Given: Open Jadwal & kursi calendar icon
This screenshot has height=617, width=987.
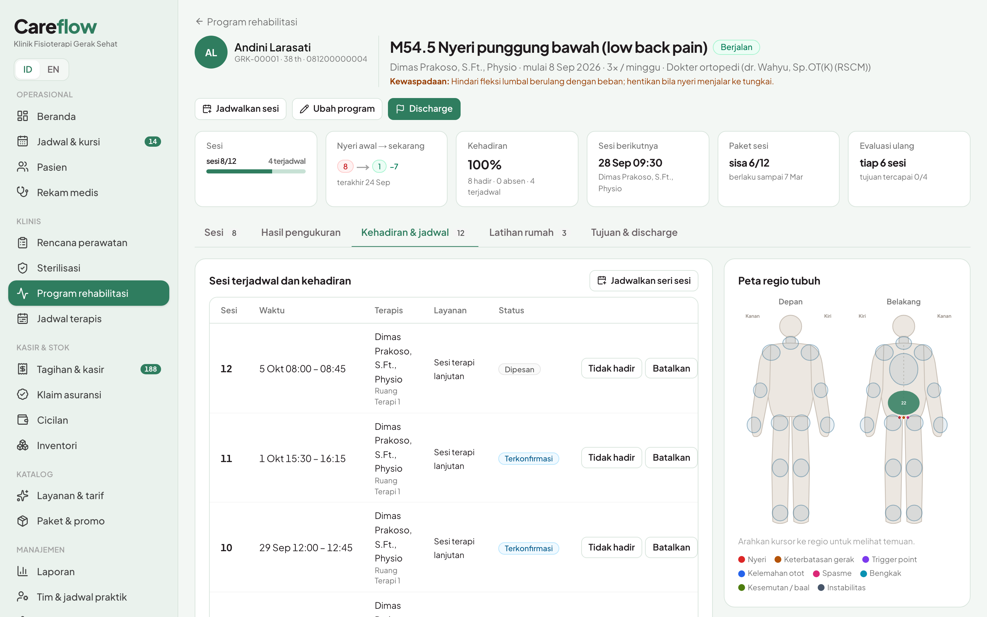Looking at the screenshot, I should pyautogui.click(x=22, y=142).
